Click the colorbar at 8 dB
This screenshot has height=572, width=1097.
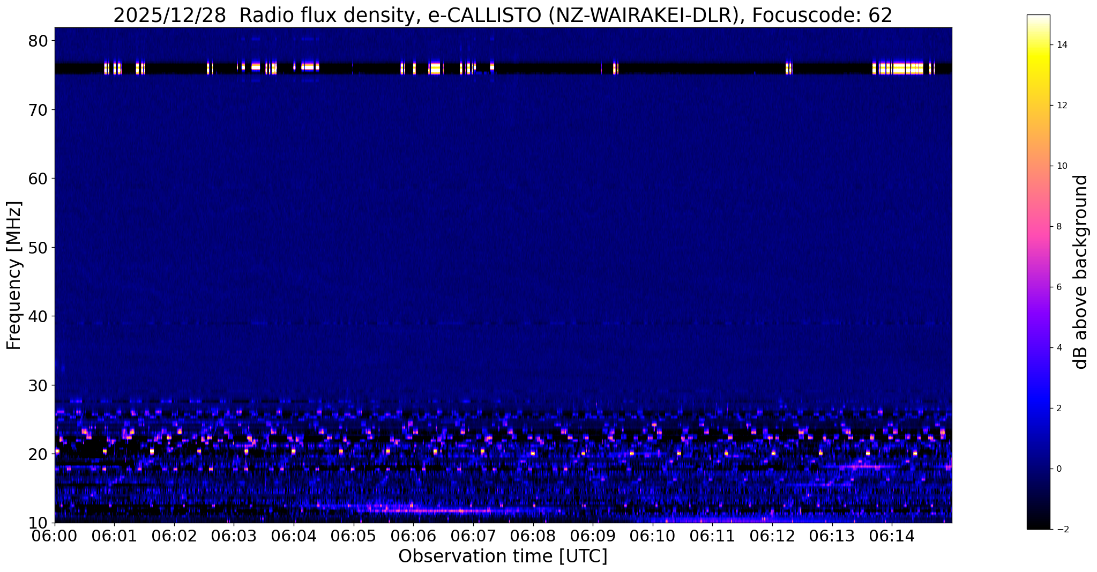pyautogui.click(x=1038, y=226)
